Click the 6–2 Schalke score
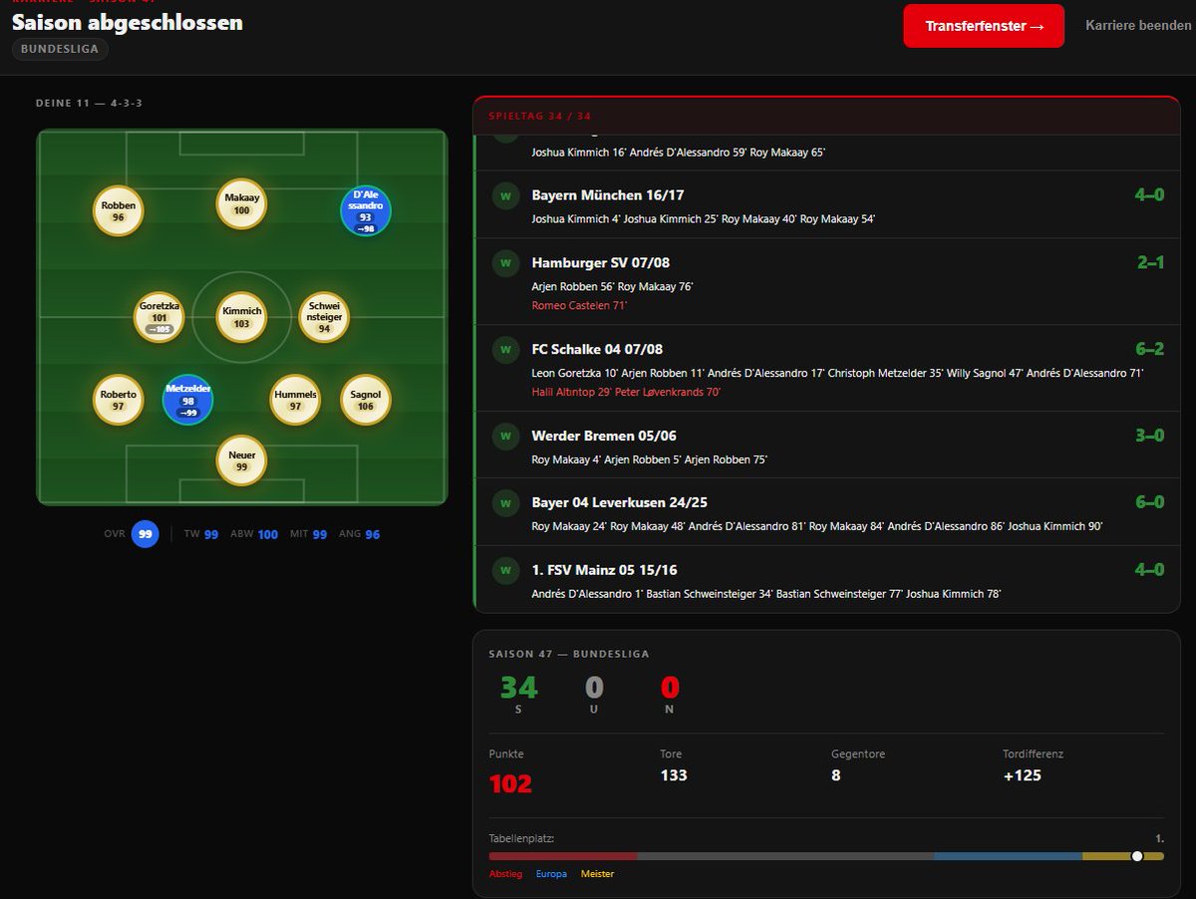The width and height of the screenshot is (1196, 899). 1149,350
